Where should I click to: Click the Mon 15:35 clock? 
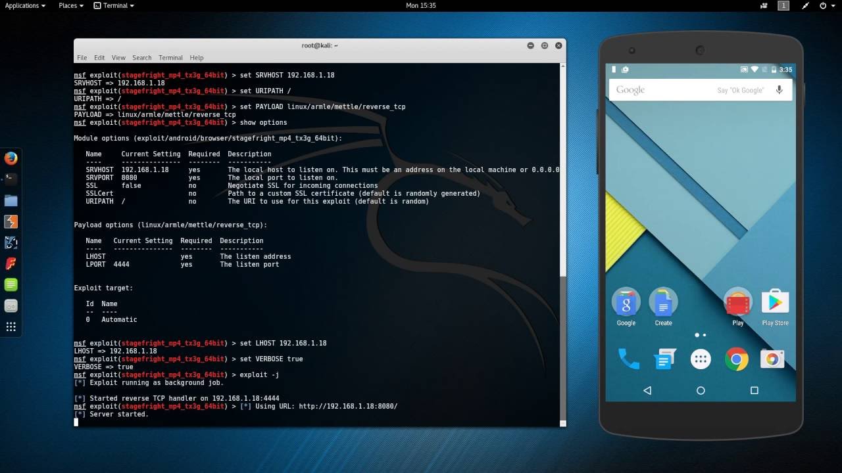[x=421, y=5]
